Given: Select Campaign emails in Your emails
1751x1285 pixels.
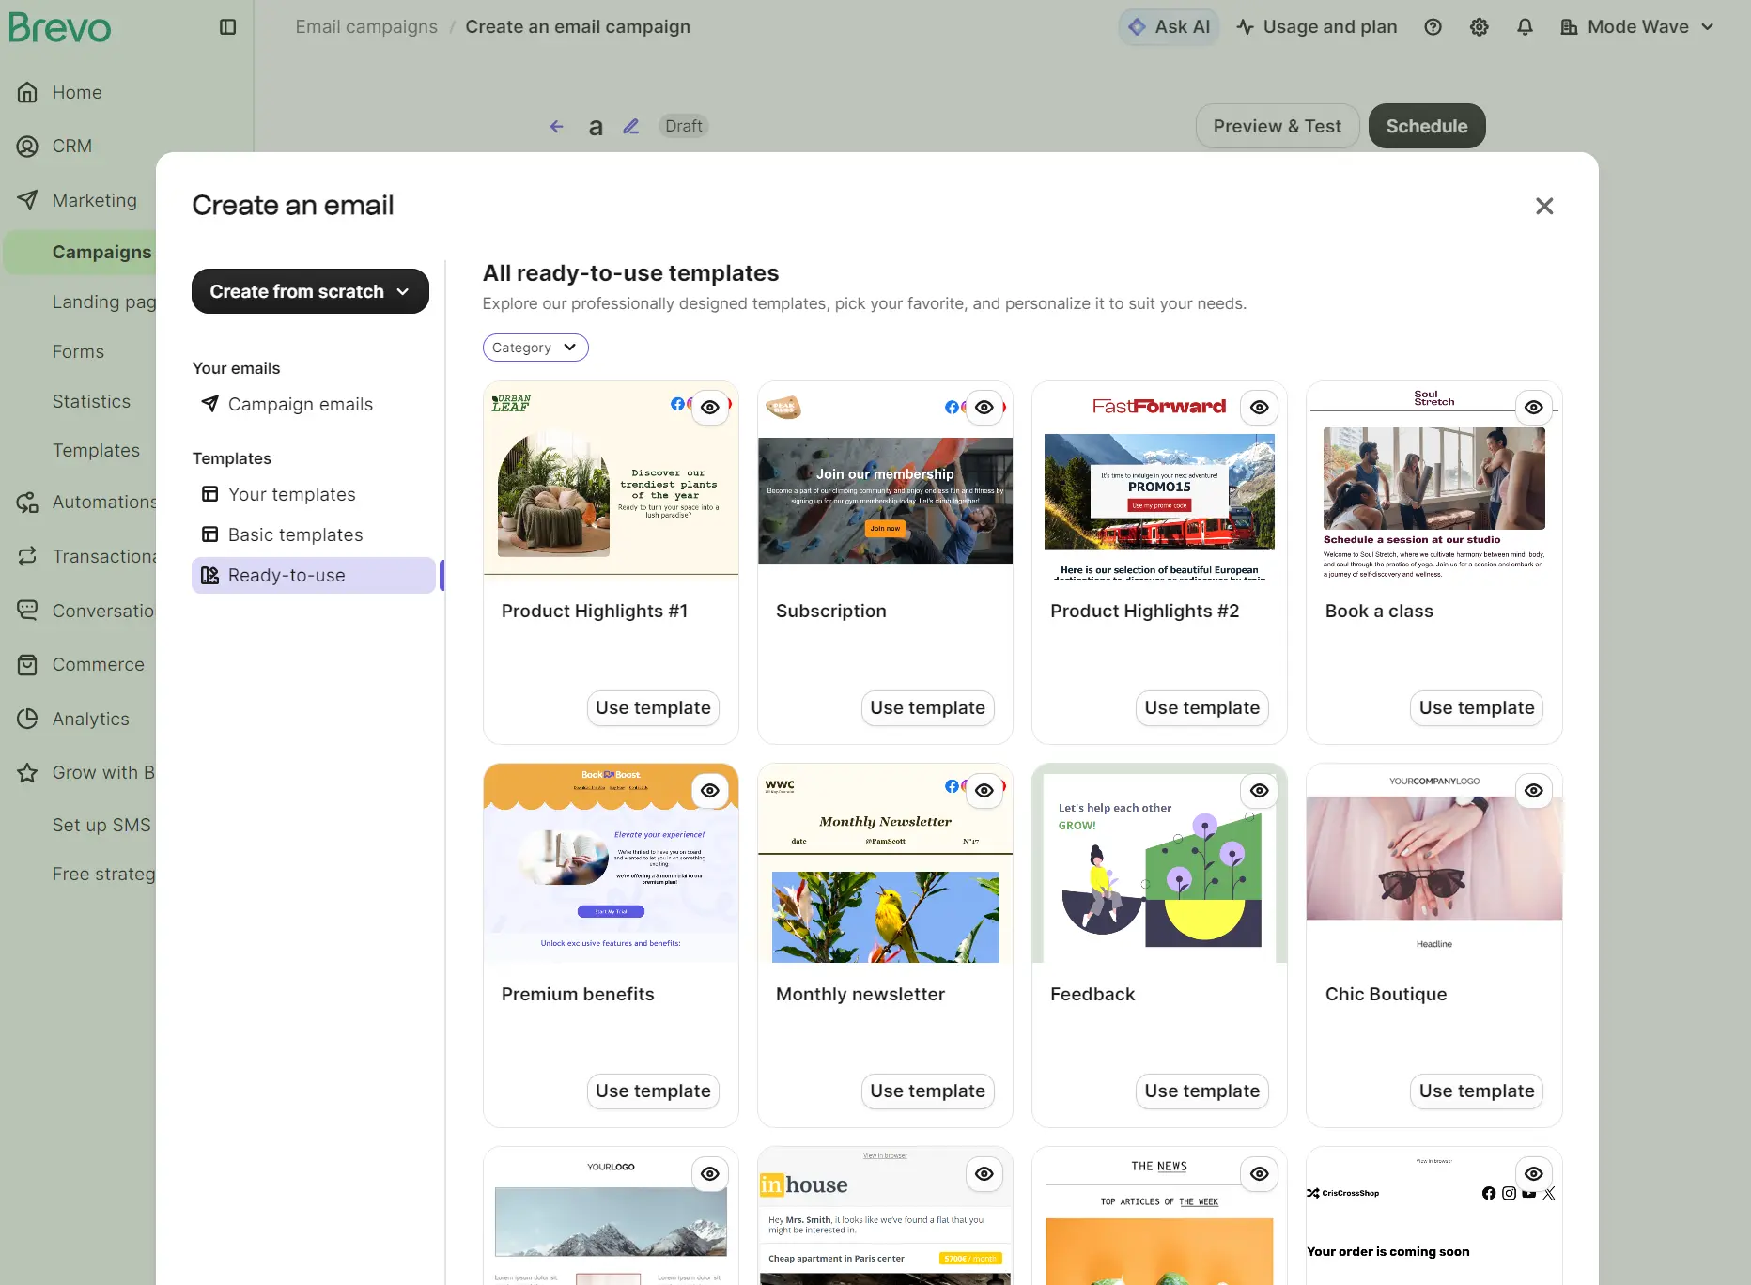Looking at the screenshot, I should click(301, 404).
